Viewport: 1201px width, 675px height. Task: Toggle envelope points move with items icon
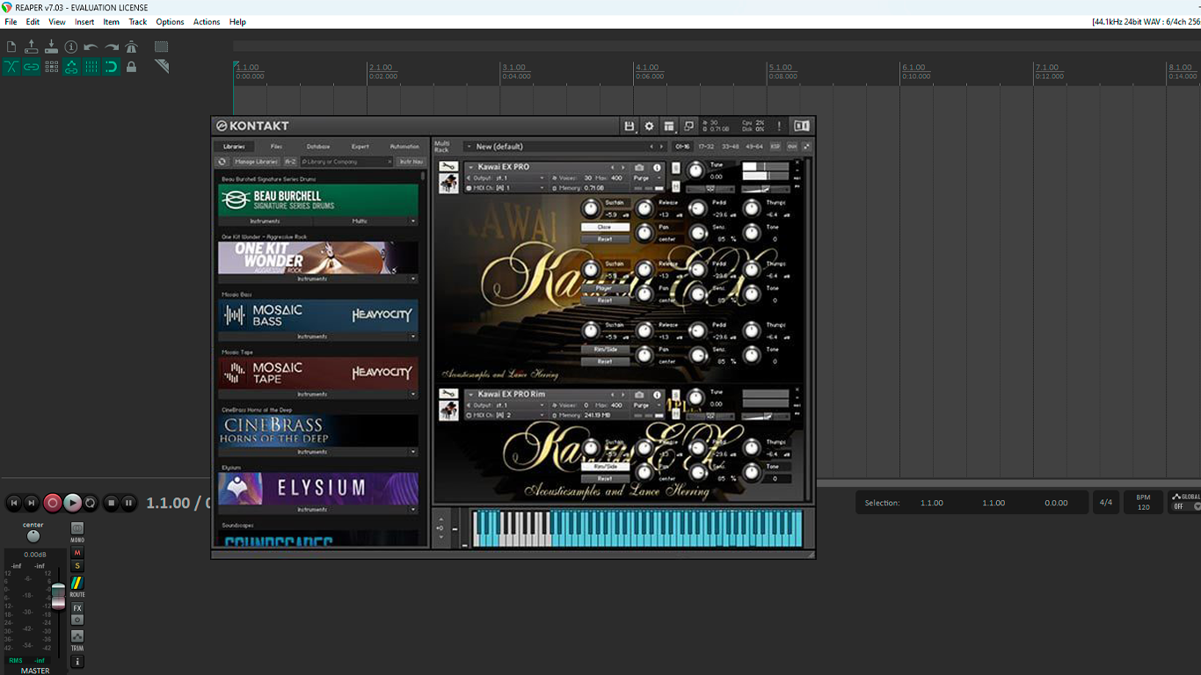(71, 67)
